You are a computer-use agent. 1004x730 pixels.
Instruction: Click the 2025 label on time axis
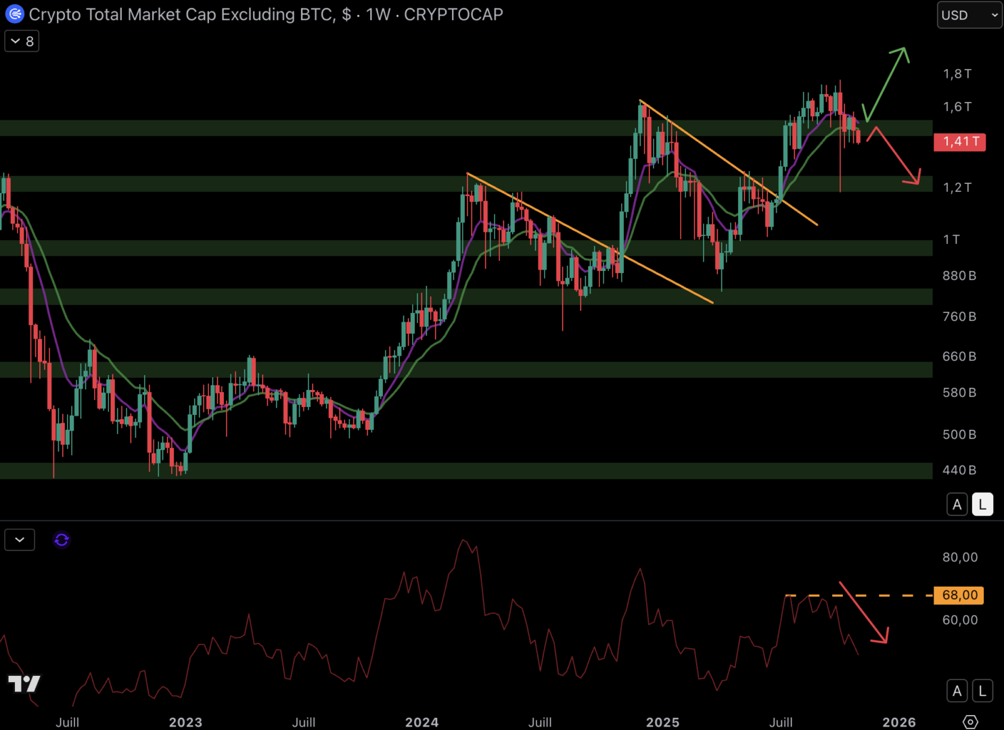[662, 722]
